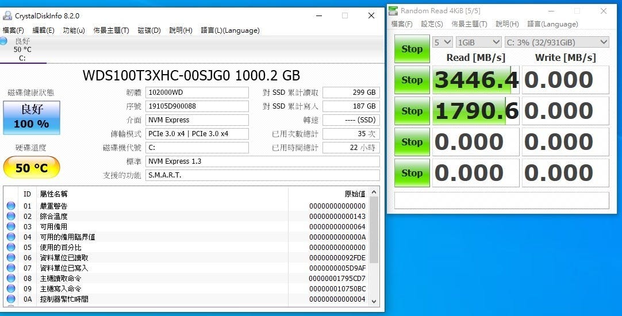The image size is (622, 316).
Task: Open 語言(Language) menu in CrystalDiskMark
Action: (x=552, y=24)
